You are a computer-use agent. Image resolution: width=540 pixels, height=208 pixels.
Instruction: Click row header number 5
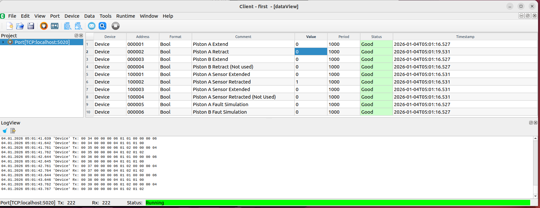[90, 74]
